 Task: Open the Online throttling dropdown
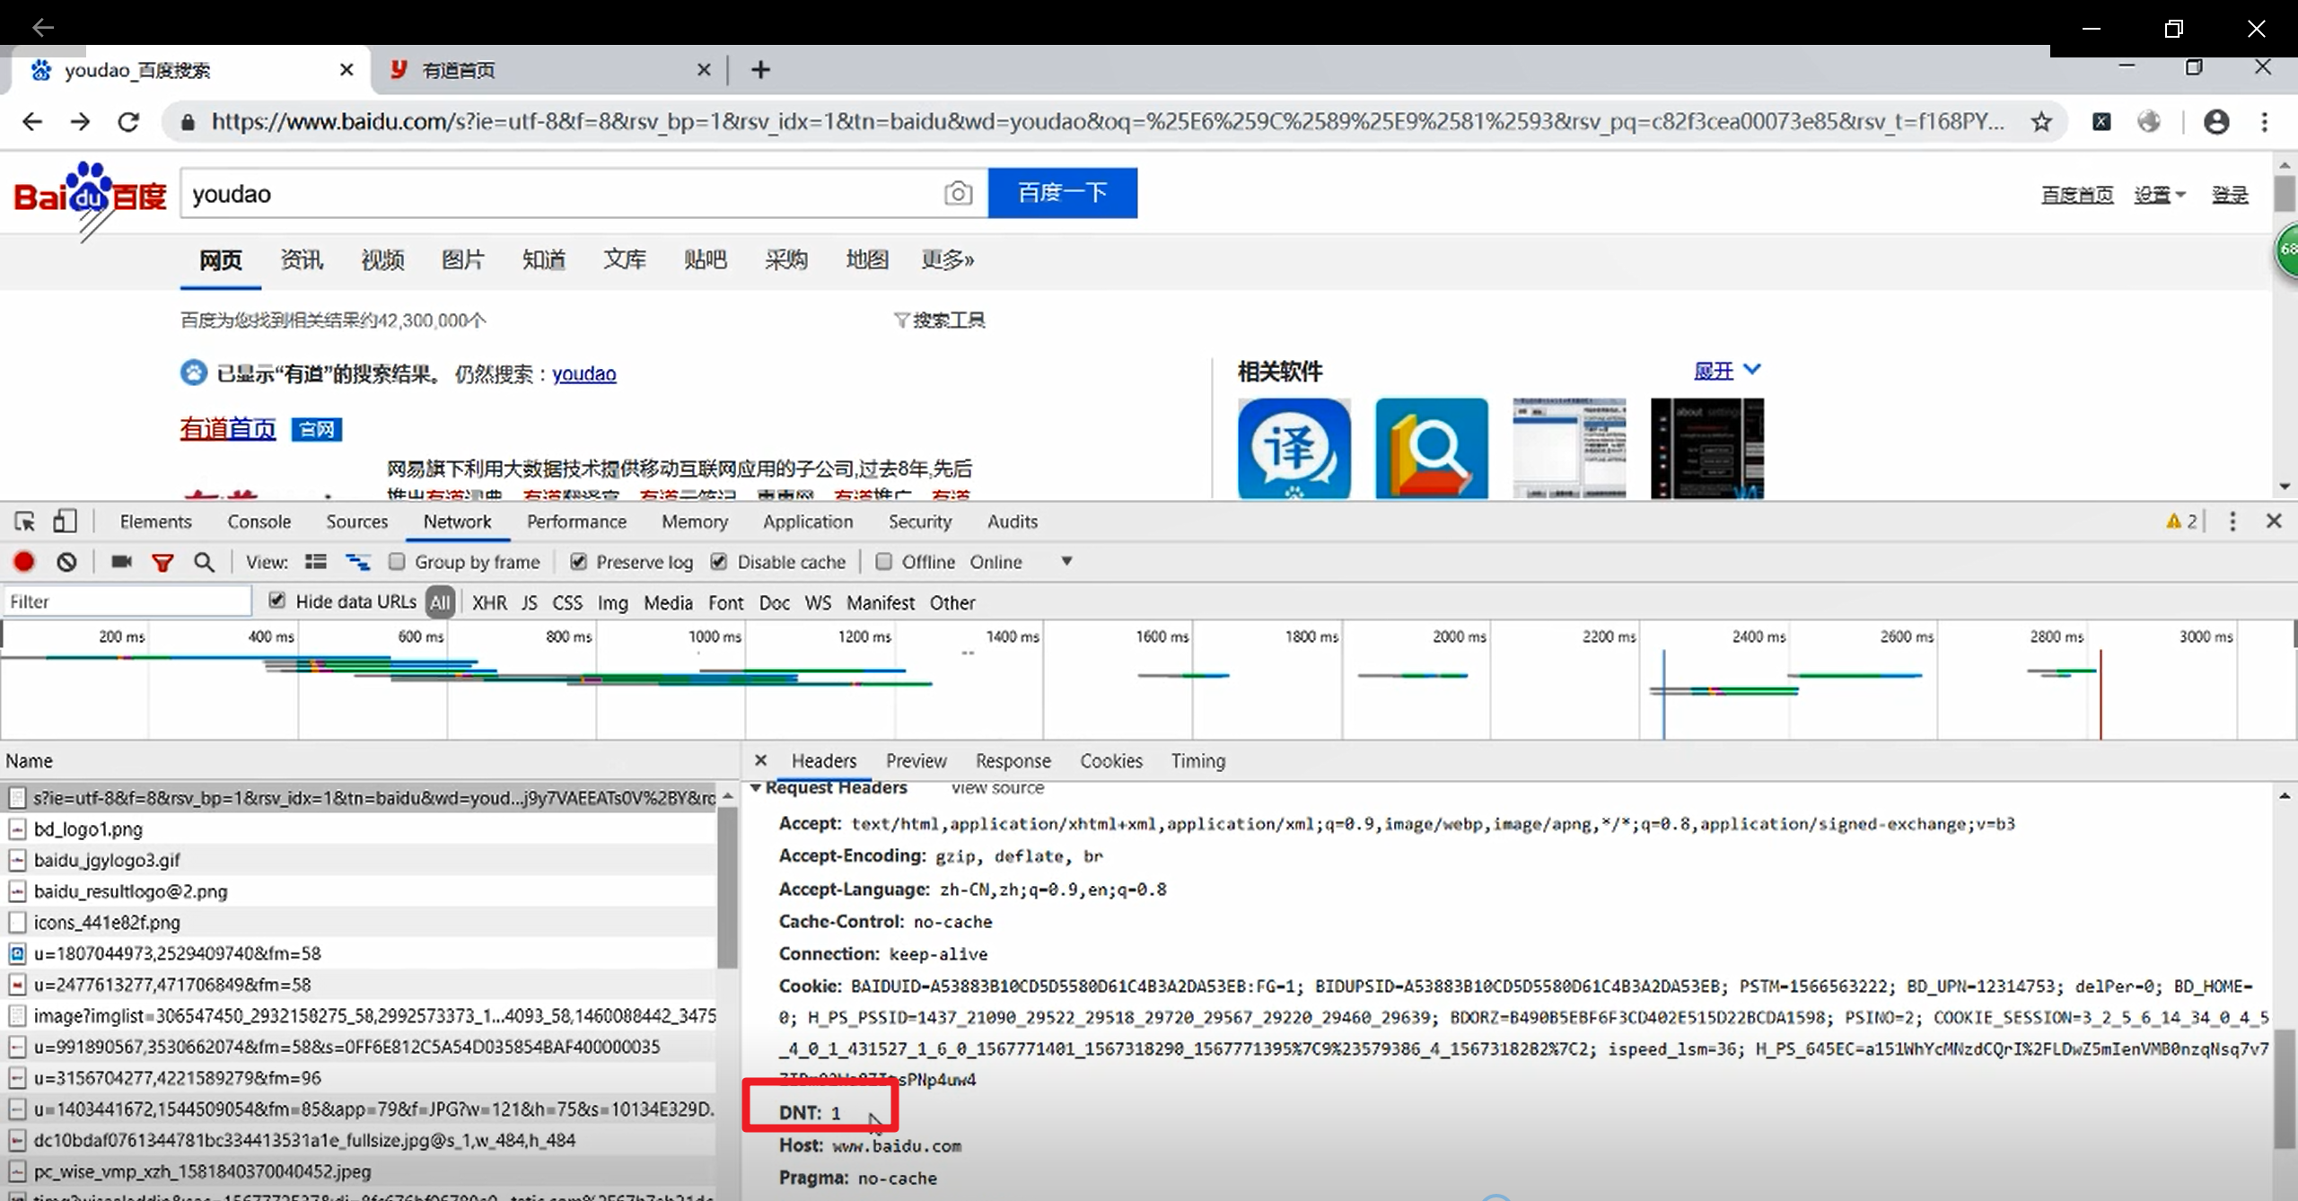1022,562
